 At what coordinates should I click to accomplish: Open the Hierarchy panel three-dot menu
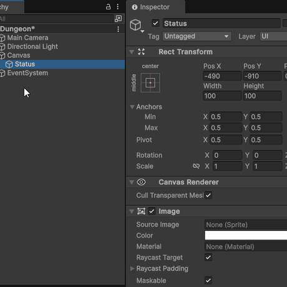pyautogui.click(x=118, y=7)
